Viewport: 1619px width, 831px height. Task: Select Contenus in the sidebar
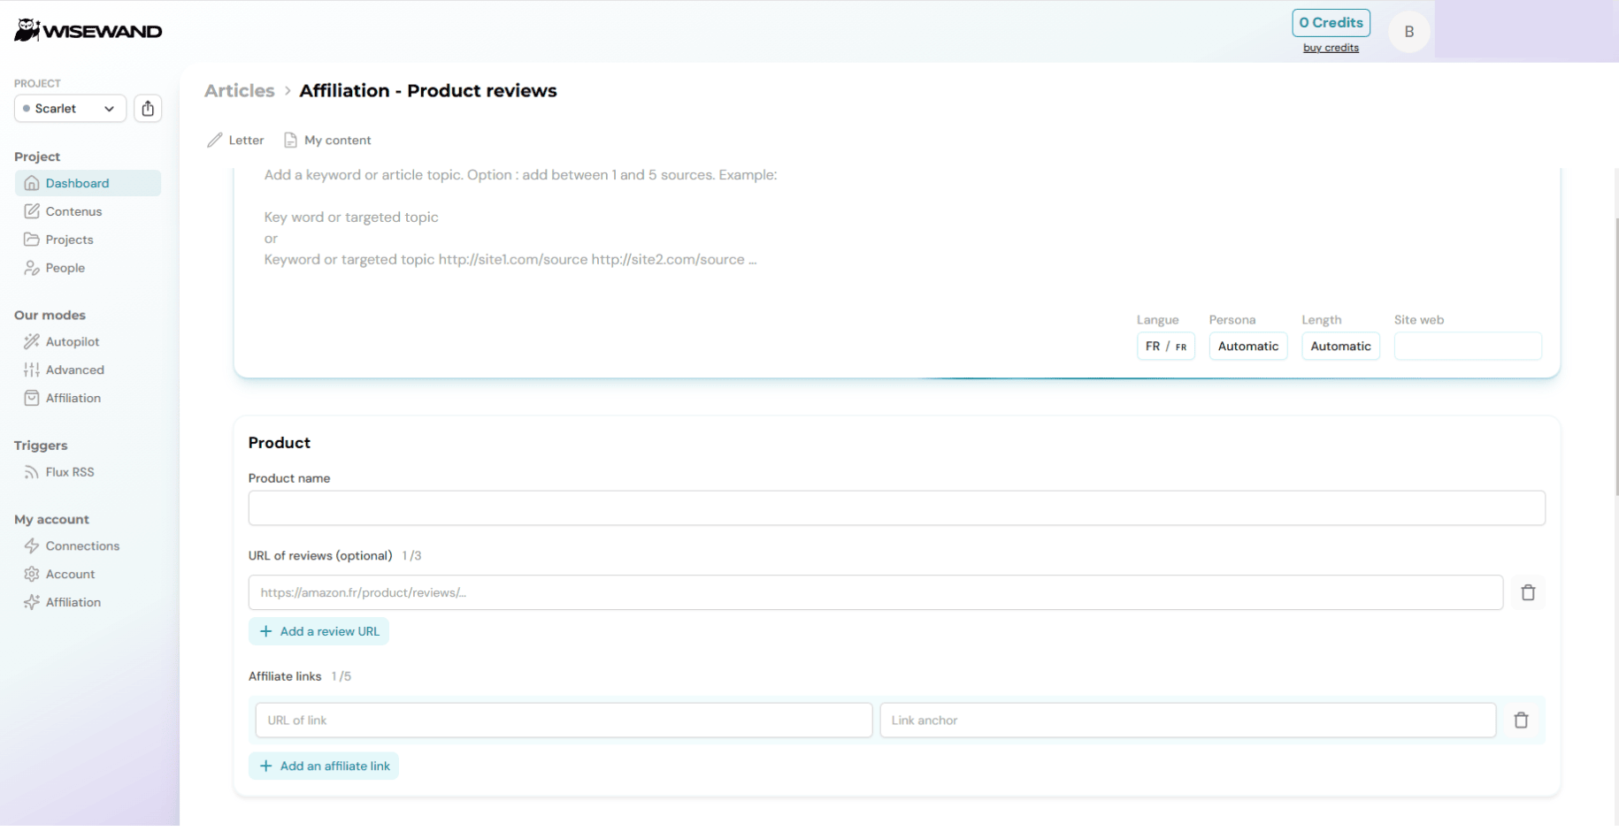pyautogui.click(x=73, y=211)
